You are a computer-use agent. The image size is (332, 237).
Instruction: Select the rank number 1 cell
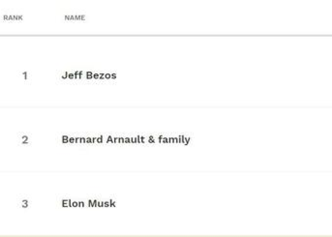pyautogui.click(x=25, y=76)
